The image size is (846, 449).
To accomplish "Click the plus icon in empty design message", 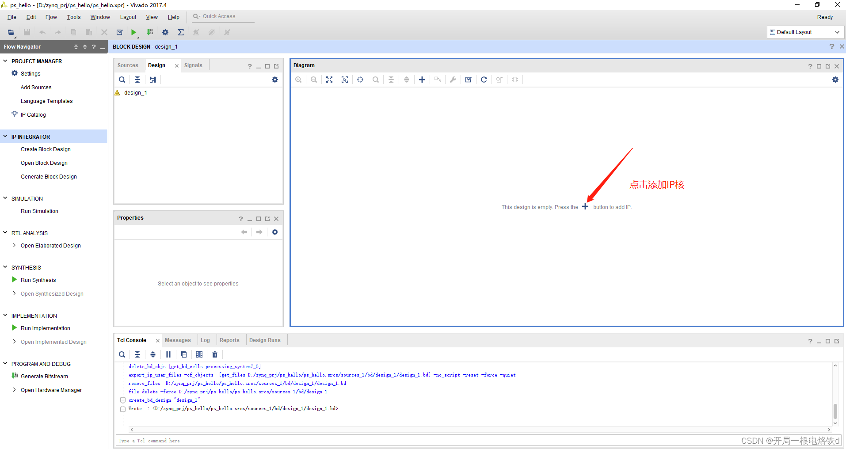I will click(x=585, y=206).
